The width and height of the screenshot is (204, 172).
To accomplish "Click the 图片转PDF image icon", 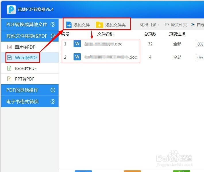I will pos(9,47).
